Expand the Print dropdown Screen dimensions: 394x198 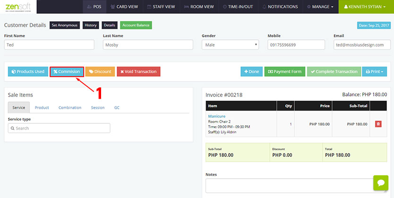pyautogui.click(x=375, y=72)
